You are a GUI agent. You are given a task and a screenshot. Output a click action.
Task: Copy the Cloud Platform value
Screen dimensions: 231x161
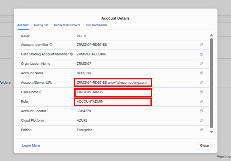(201, 120)
